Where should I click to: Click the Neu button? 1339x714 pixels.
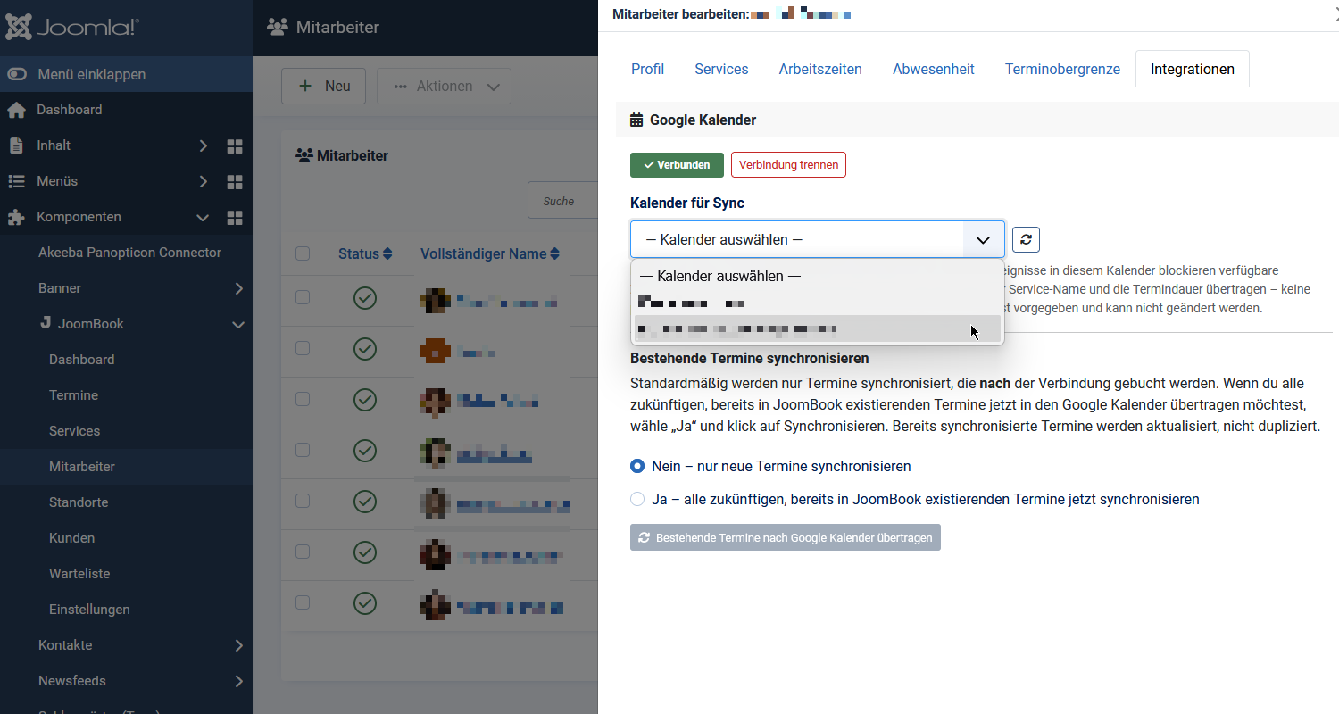click(x=323, y=87)
